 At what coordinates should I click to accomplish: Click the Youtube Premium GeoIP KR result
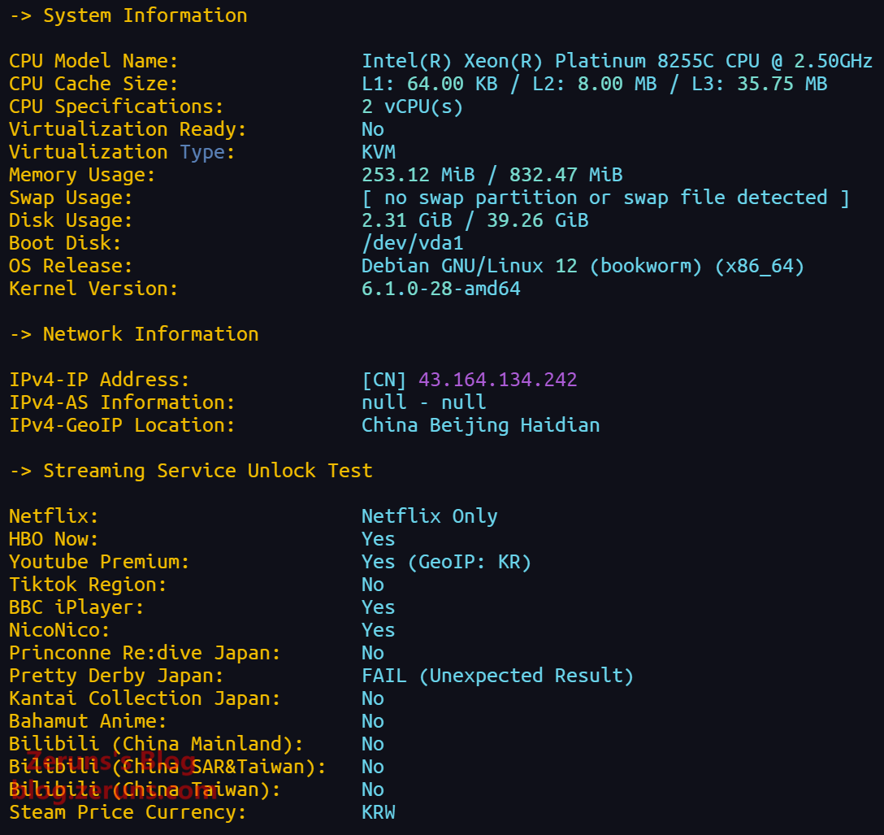(446, 562)
